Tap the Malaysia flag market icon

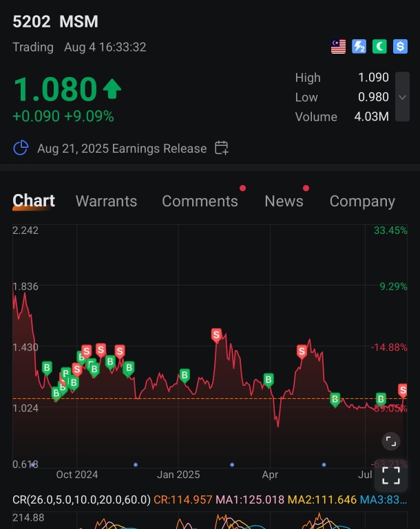click(x=338, y=47)
